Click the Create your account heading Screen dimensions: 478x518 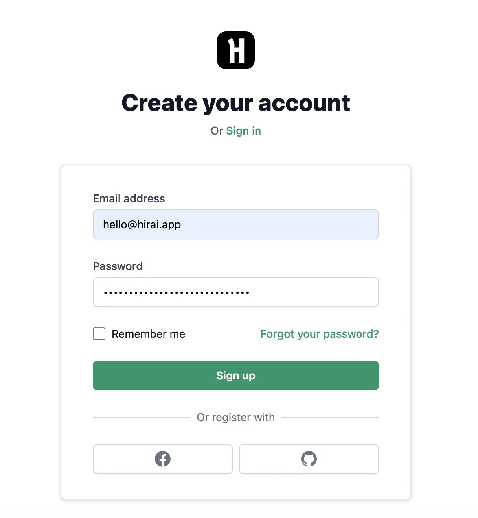tap(236, 103)
